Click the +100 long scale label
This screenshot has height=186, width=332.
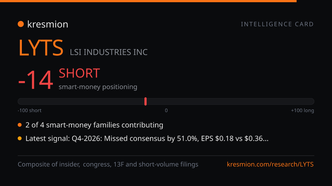tap(302, 110)
